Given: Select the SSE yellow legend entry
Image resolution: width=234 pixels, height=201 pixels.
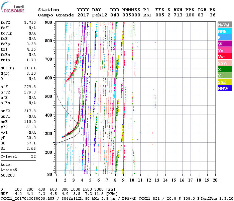Looking at the screenshot, I should tap(224, 82).
